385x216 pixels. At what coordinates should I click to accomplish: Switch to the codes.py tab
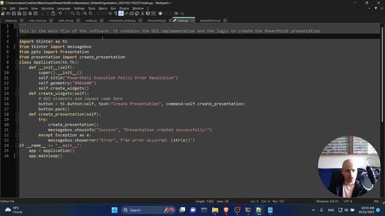tap(91, 20)
